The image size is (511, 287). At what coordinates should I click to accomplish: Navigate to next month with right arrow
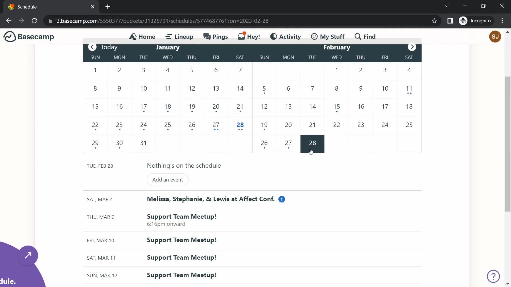tap(413, 47)
